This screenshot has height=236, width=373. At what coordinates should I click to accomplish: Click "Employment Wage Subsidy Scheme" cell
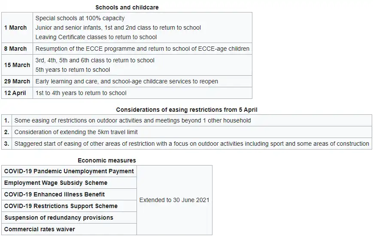(56, 183)
